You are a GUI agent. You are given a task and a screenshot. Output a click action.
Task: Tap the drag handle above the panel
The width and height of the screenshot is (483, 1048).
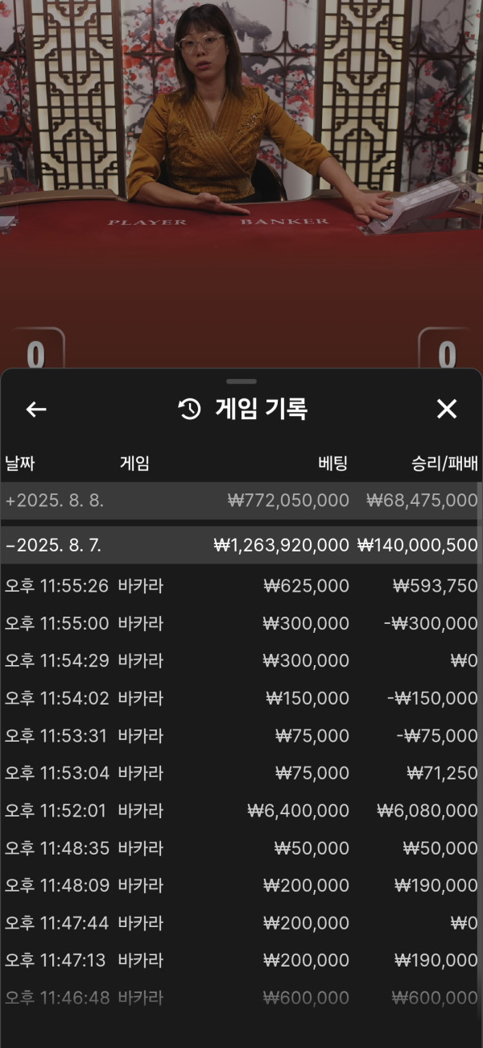click(242, 381)
